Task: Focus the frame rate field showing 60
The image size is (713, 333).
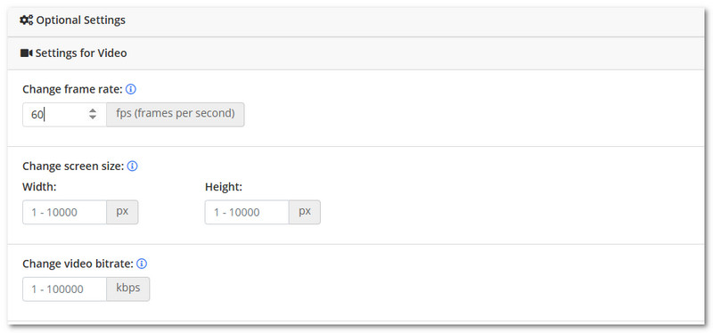Action: 64,115
